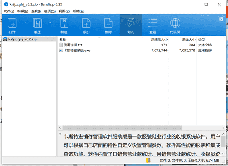
Task: Click the comment panel scroll down arrow
Action: 224,154
